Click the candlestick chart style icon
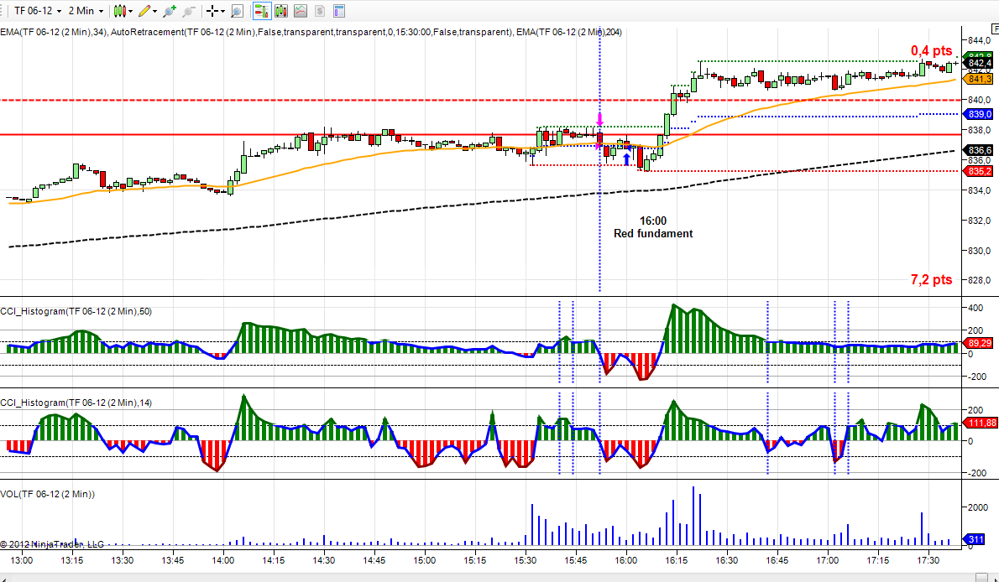The height and width of the screenshot is (582, 999). click(119, 11)
